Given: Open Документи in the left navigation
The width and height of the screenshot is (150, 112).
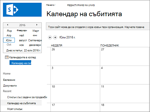Looking at the screenshot, I should (x=10, y=86).
